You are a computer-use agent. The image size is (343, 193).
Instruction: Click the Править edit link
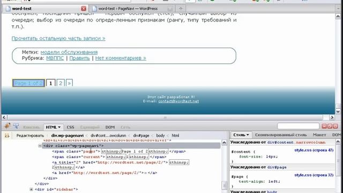pyautogui.click(x=80, y=58)
